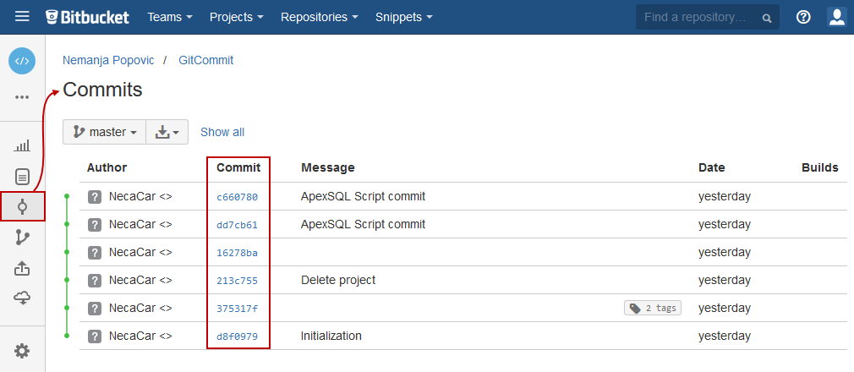Image resolution: width=854 pixels, height=372 pixels.
Task: Expand the download options dropdown
Action: coord(167,132)
